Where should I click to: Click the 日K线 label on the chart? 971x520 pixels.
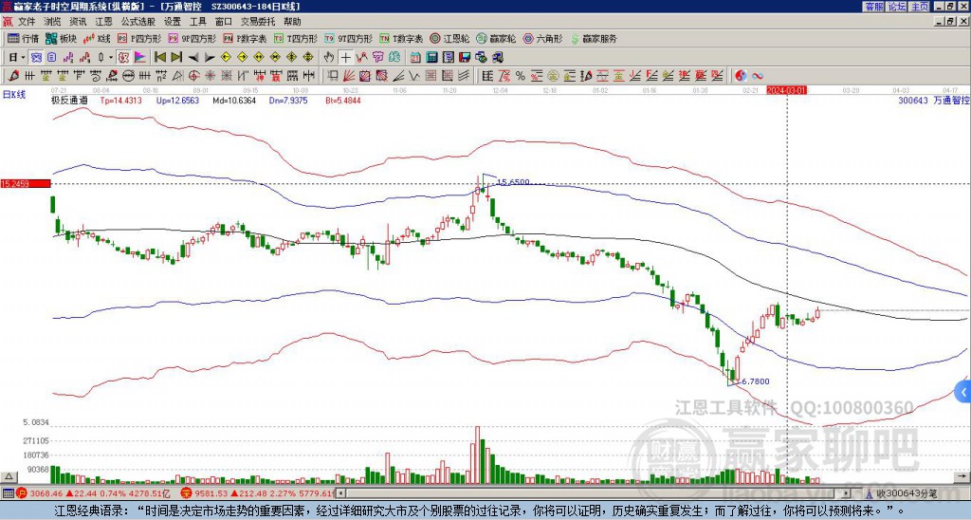pyautogui.click(x=14, y=95)
